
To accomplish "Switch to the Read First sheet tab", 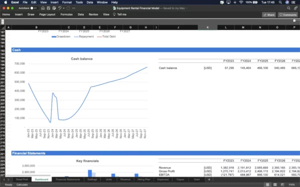I will pos(22,180).
